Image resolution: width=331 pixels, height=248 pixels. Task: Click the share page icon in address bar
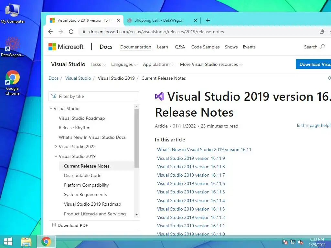pos(322,32)
